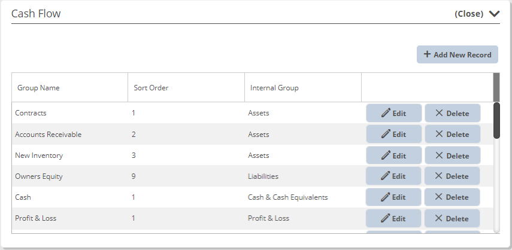Viewport: 512px width, 250px height.
Task: Select the Cash group name cell
Action: (70, 197)
